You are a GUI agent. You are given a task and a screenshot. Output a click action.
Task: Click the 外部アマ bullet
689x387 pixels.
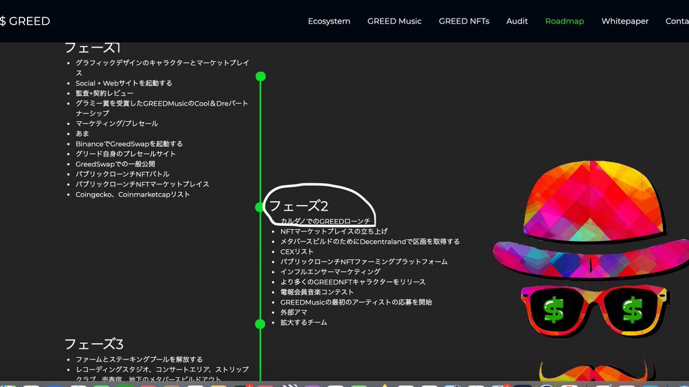click(x=293, y=312)
